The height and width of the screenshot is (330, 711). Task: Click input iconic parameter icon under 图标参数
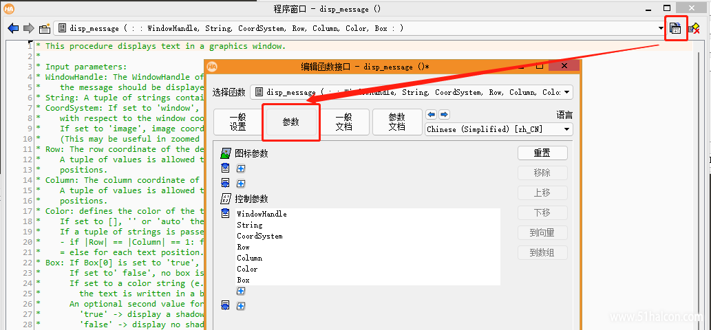coord(225,168)
